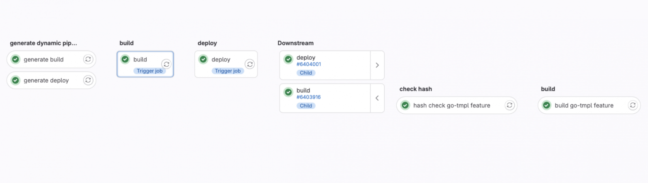
Task: Open pipeline link #6403916
Action: click(309, 97)
